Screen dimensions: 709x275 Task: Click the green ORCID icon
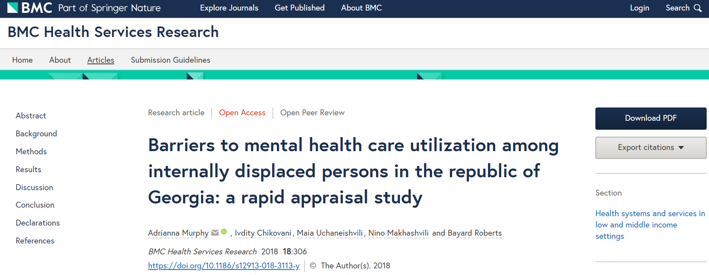point(224,232)
